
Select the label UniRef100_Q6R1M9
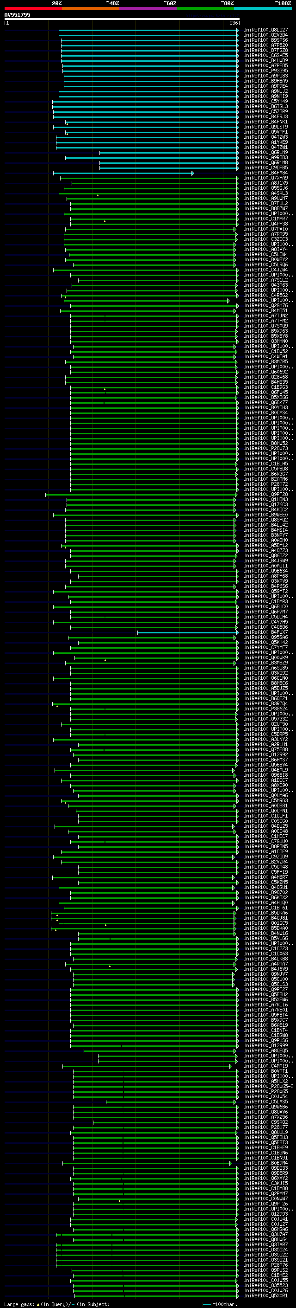265,152
